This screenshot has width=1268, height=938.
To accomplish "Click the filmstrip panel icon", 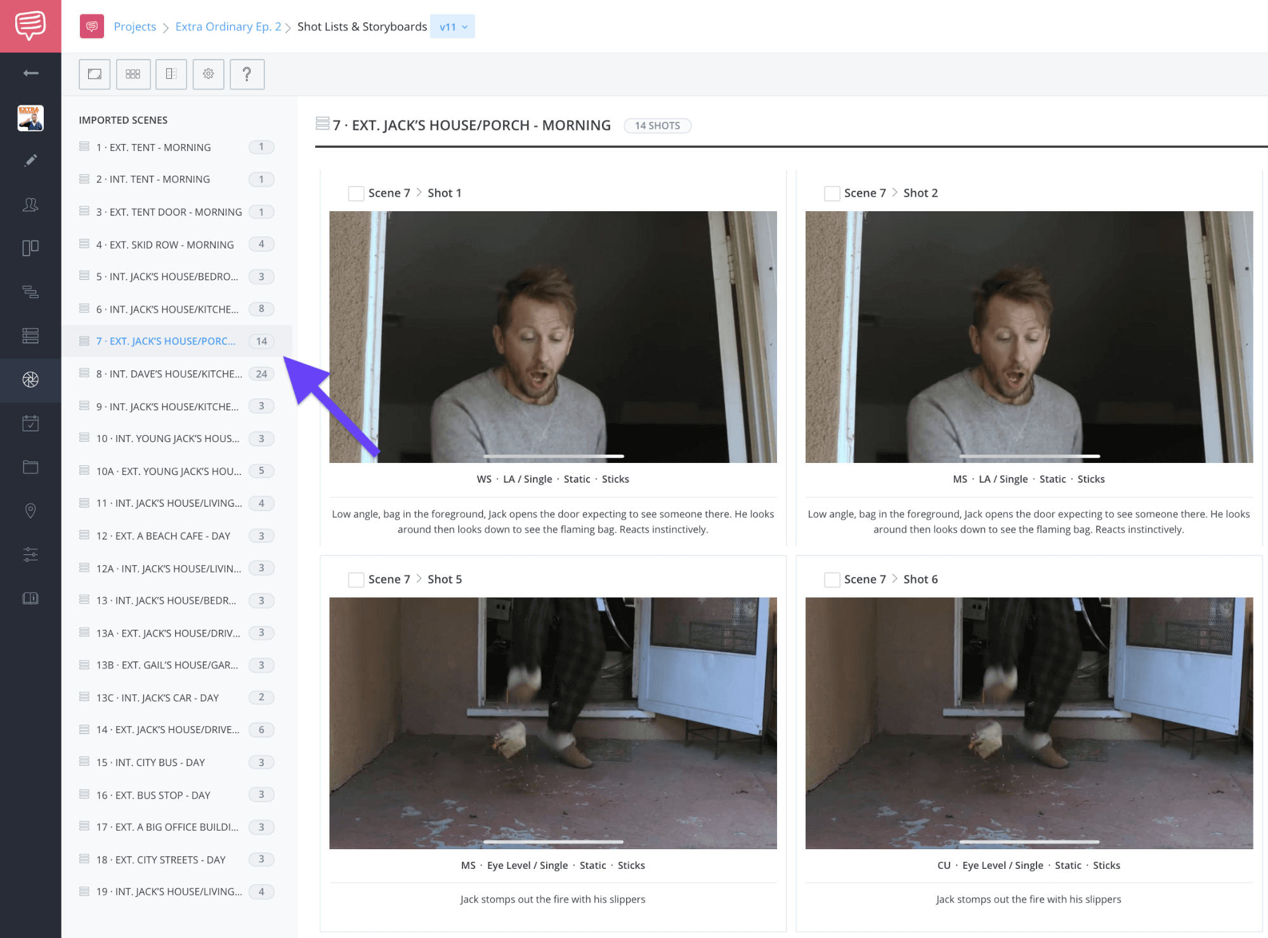I will 171,74.
